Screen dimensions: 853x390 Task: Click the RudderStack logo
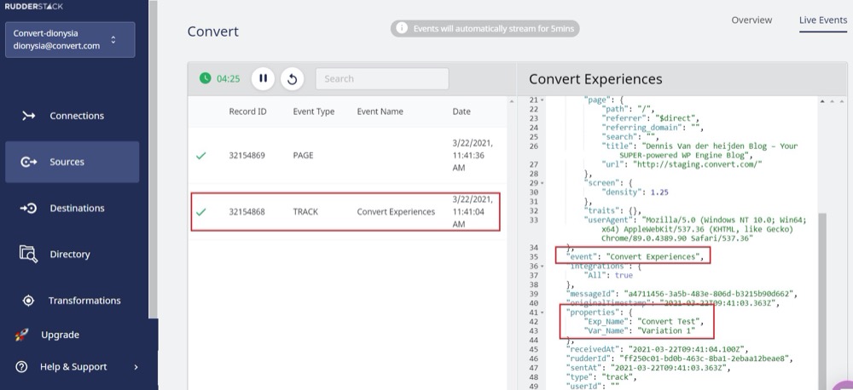(34, 6)
